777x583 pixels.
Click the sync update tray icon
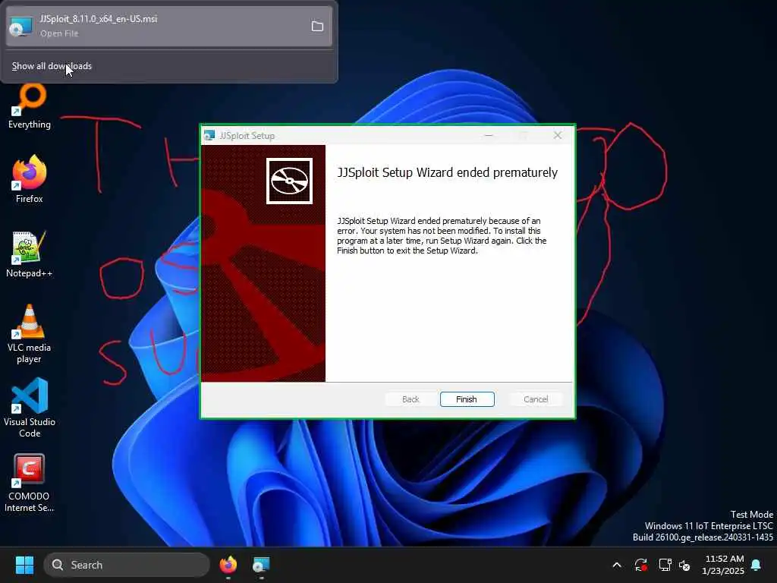(640, 565)
